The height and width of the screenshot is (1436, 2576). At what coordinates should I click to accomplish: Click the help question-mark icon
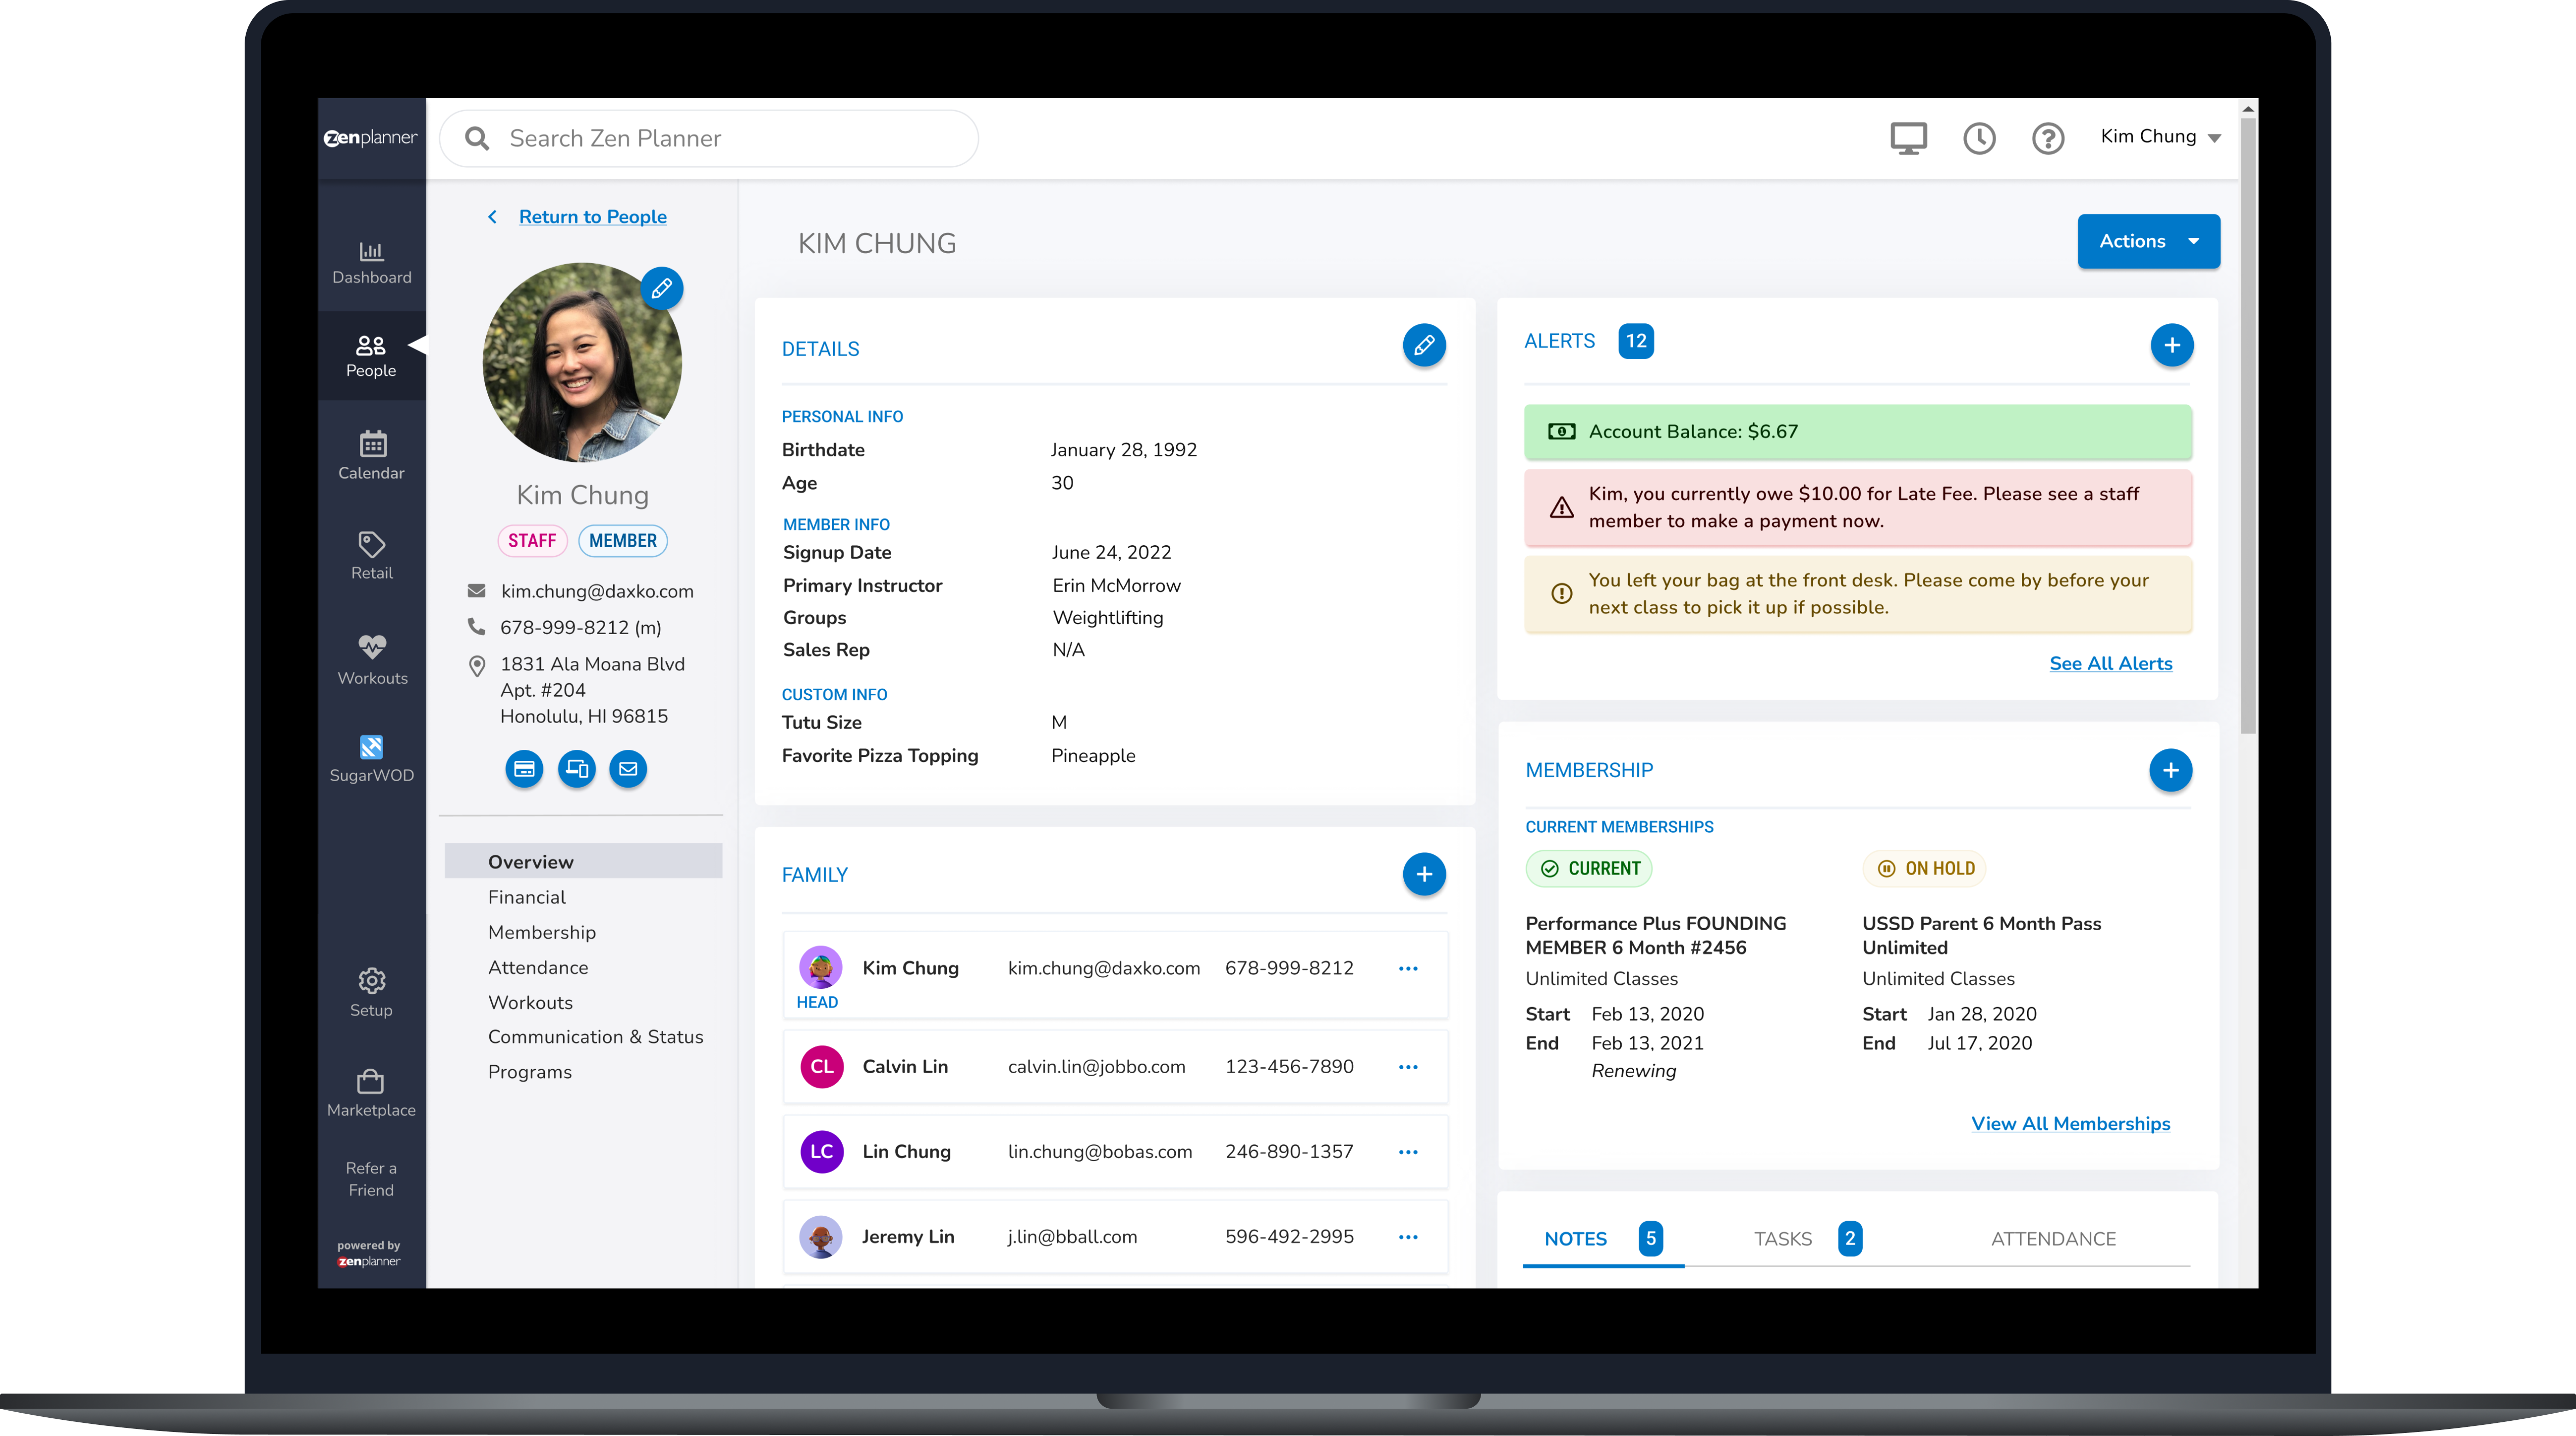click(x=2048, y=138)
